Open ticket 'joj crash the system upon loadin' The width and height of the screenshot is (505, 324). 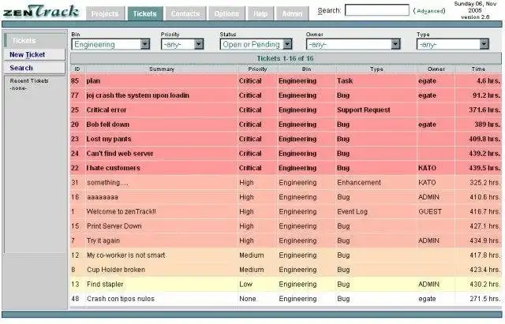(138, 95)
